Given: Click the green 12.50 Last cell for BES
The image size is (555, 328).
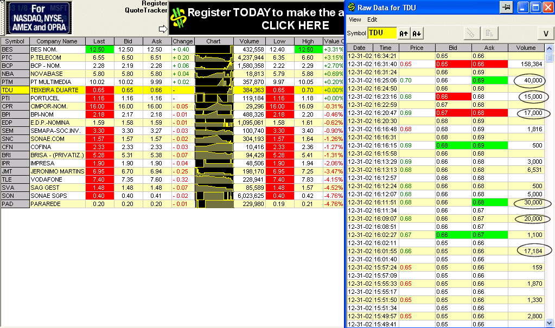Looking at the screenshot, I should click(x=99, y=49).
